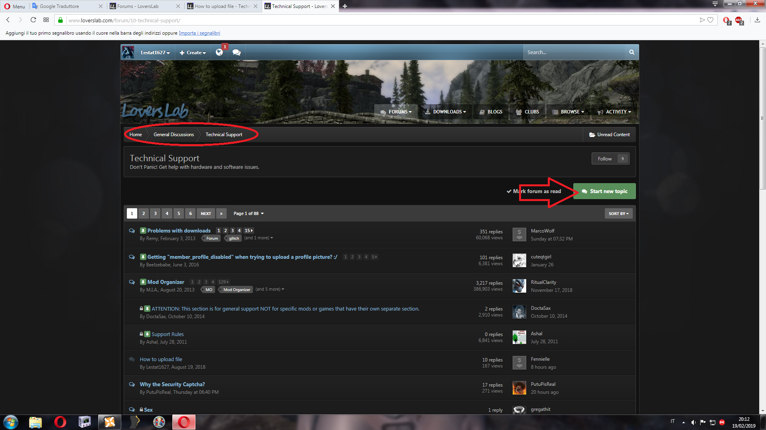Open Unread Content link

pyautogui.click(x=609, y=135)
